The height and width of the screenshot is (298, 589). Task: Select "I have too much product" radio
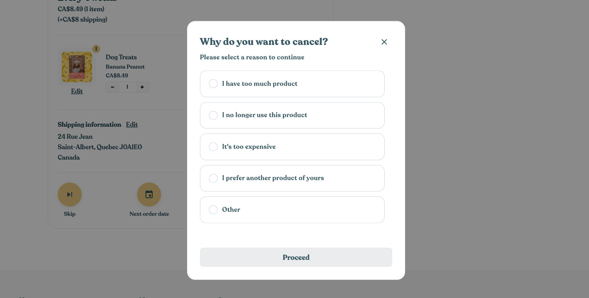213,84
